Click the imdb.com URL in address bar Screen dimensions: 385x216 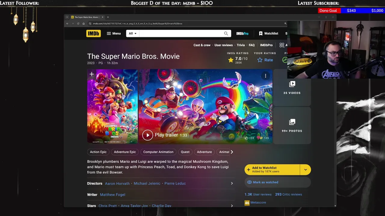tap(137, 23)
